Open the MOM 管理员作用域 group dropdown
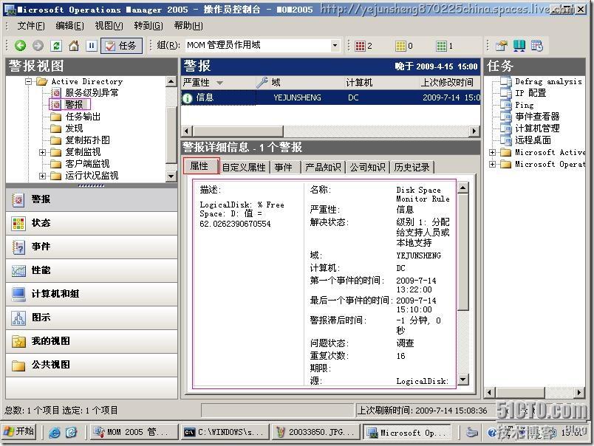Screen dimensions: 594x446 pyautogui.click(x=335, y=46)
